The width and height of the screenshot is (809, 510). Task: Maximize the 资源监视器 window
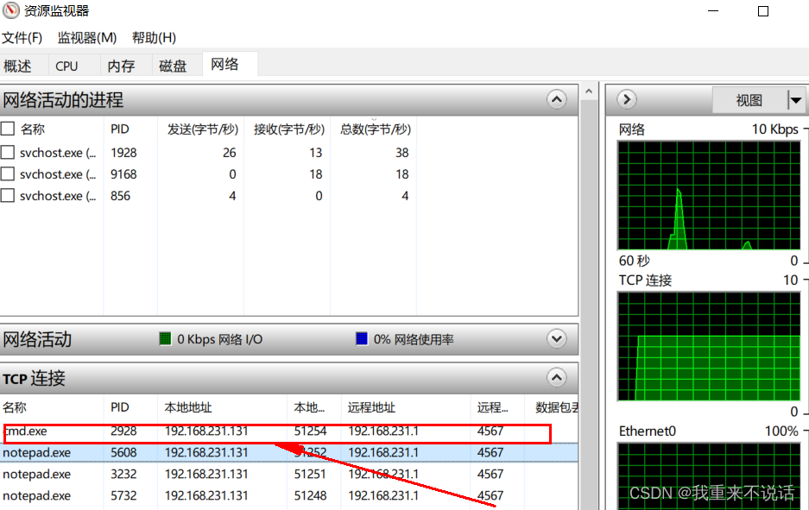[x=763, y=11]
